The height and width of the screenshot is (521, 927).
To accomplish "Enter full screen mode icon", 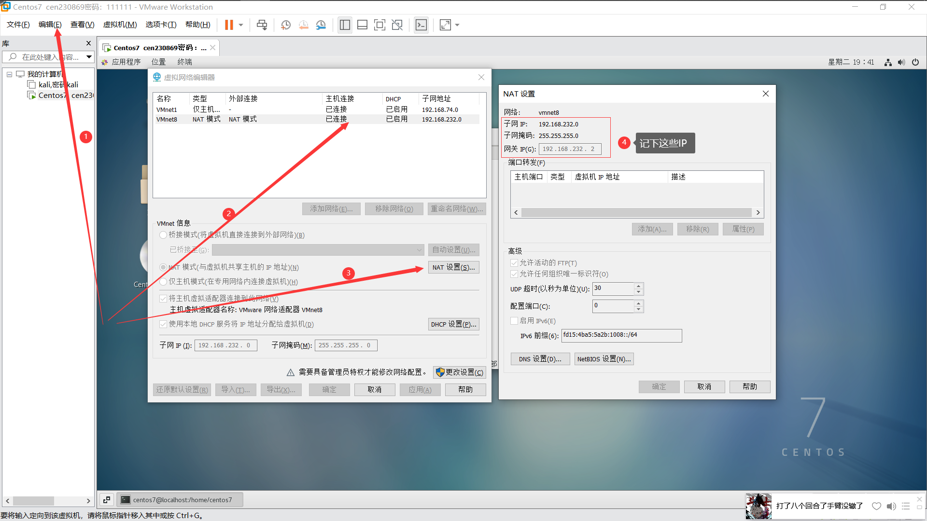I will (379, 25).
